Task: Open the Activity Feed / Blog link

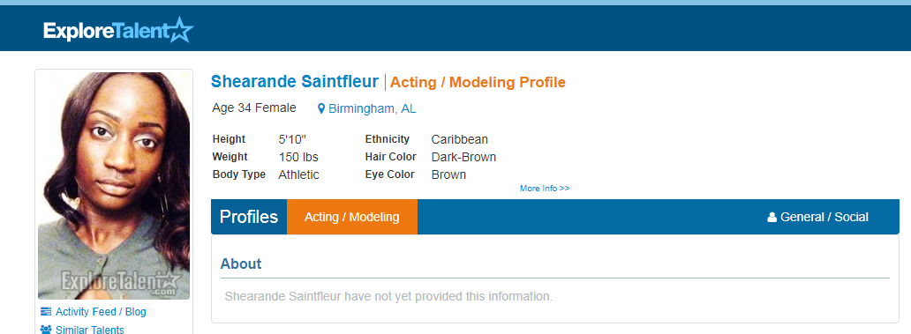Action: 102,312
